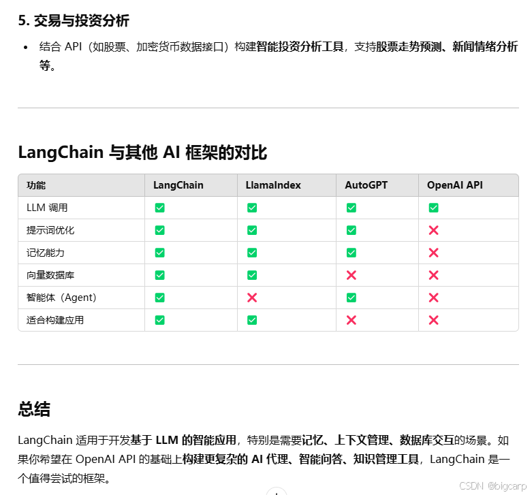Select the 记忆能力 row label

[x=46, y=253]
